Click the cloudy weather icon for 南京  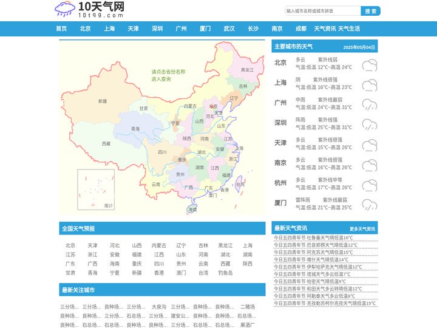[370, 165]
